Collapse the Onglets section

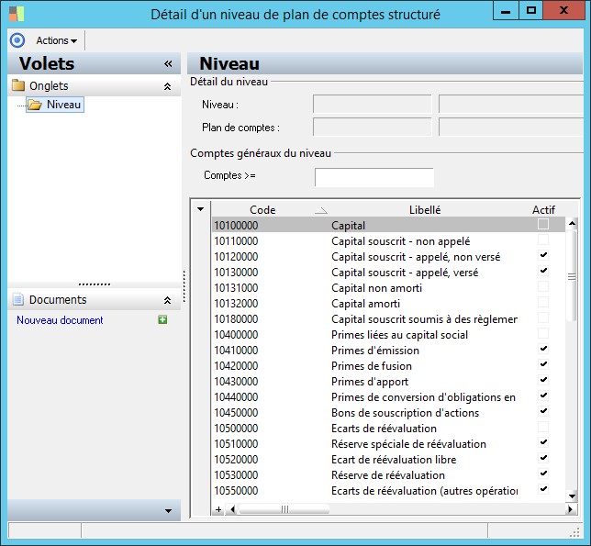click(167, 86)
